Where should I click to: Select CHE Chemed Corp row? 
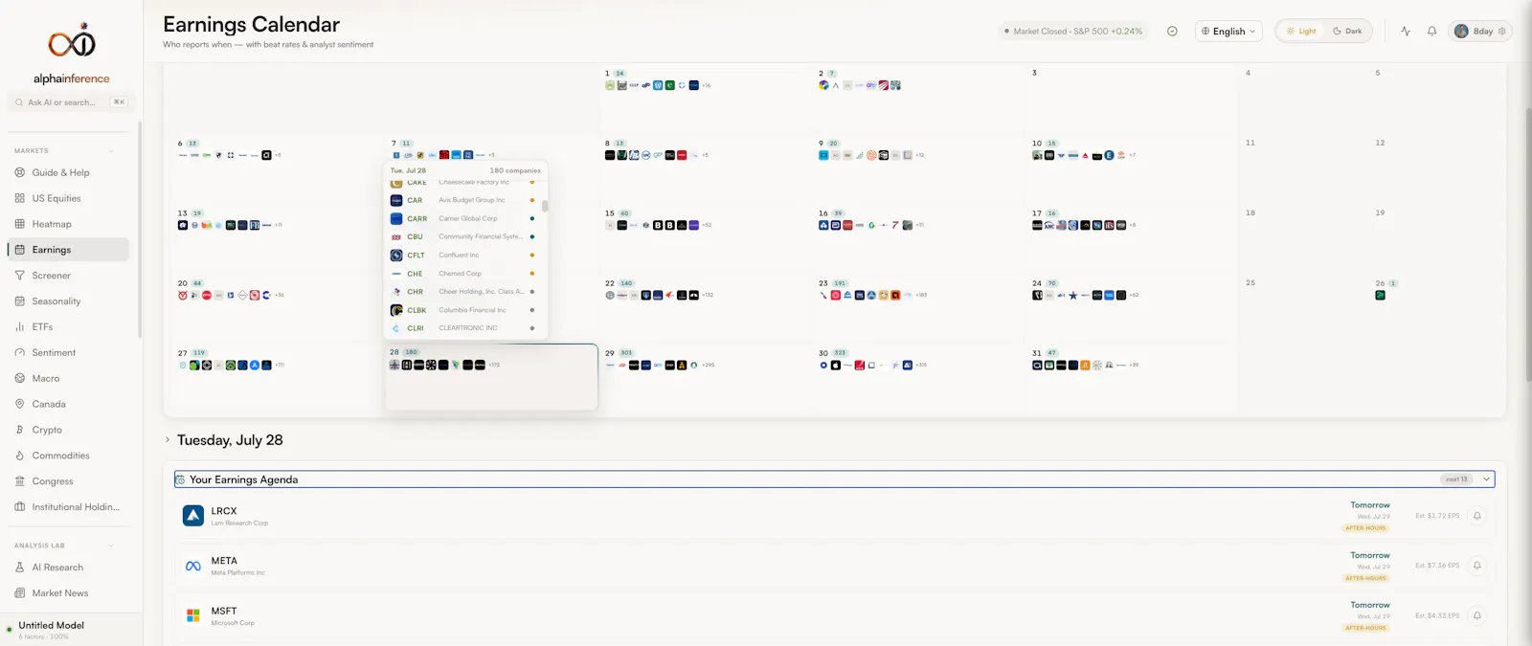point(464,274)
